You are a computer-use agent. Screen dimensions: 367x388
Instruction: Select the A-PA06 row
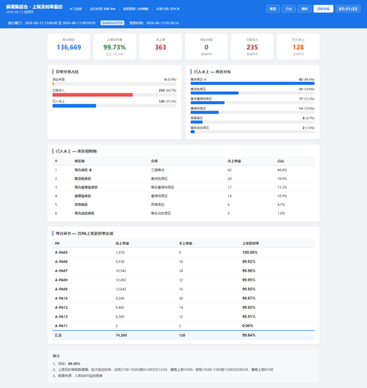tap(183, 262)
